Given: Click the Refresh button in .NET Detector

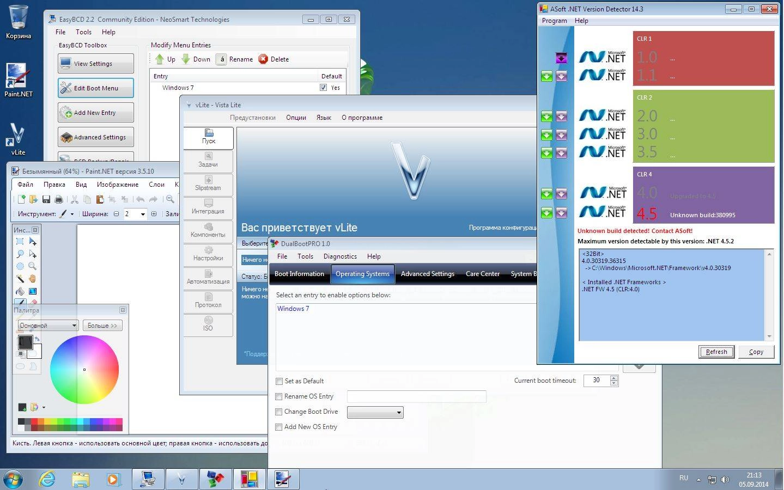Looking at the screenshot, I should pyautogui.click(x=716, y=352).
